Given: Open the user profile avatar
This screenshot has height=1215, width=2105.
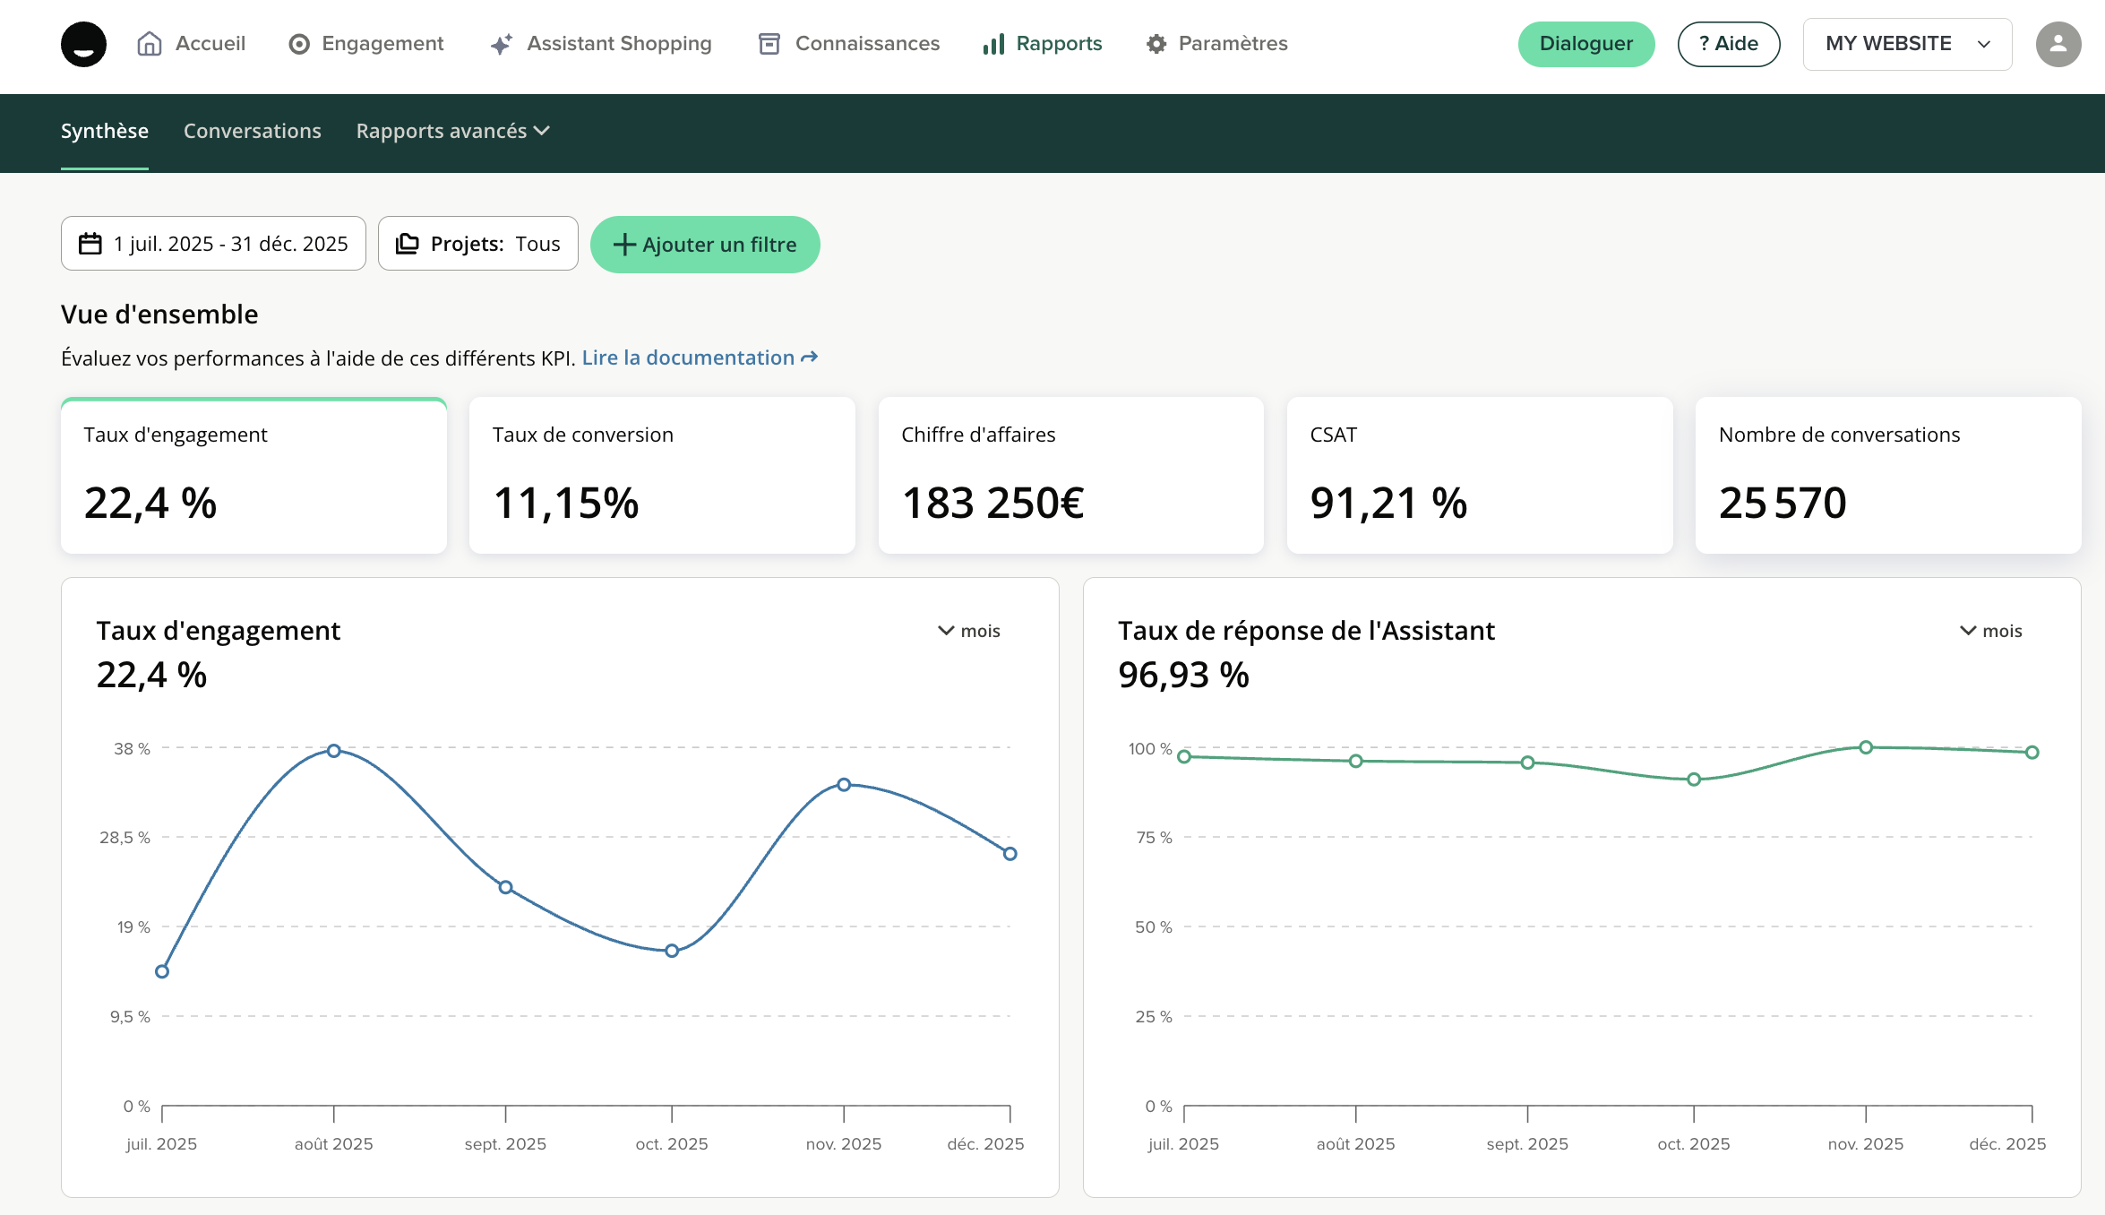Looking at the screenshot, I should 2058,44.
